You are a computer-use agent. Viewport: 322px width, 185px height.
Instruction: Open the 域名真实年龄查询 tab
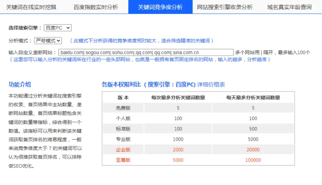(289, 7)
